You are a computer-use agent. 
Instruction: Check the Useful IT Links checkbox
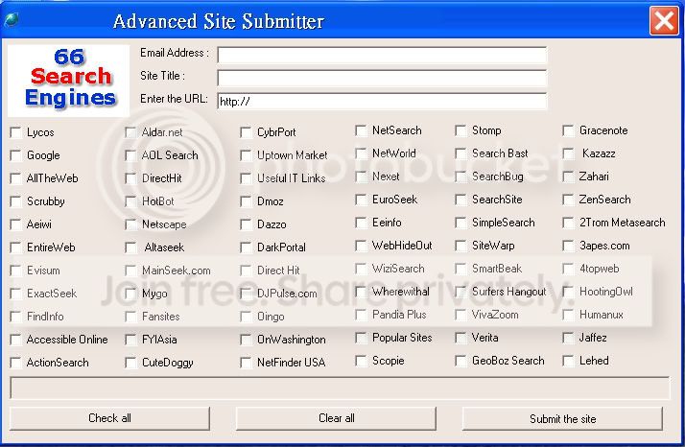click(246, 178)
